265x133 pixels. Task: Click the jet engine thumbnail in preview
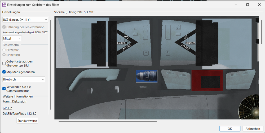click(x=147, y=76)
